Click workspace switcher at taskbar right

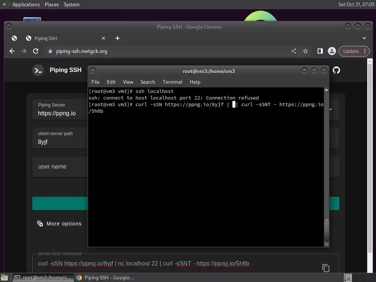click(348, 278)
